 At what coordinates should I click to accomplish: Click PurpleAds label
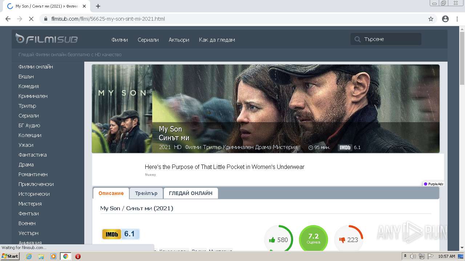(433, 184)
